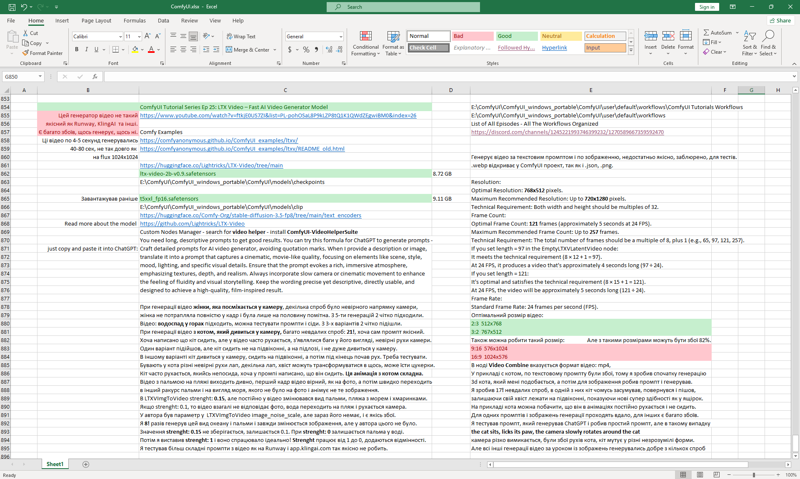Click the Insert Function fx icon
The height and width of the screenshot is (479, 800).
click(95, 77)
